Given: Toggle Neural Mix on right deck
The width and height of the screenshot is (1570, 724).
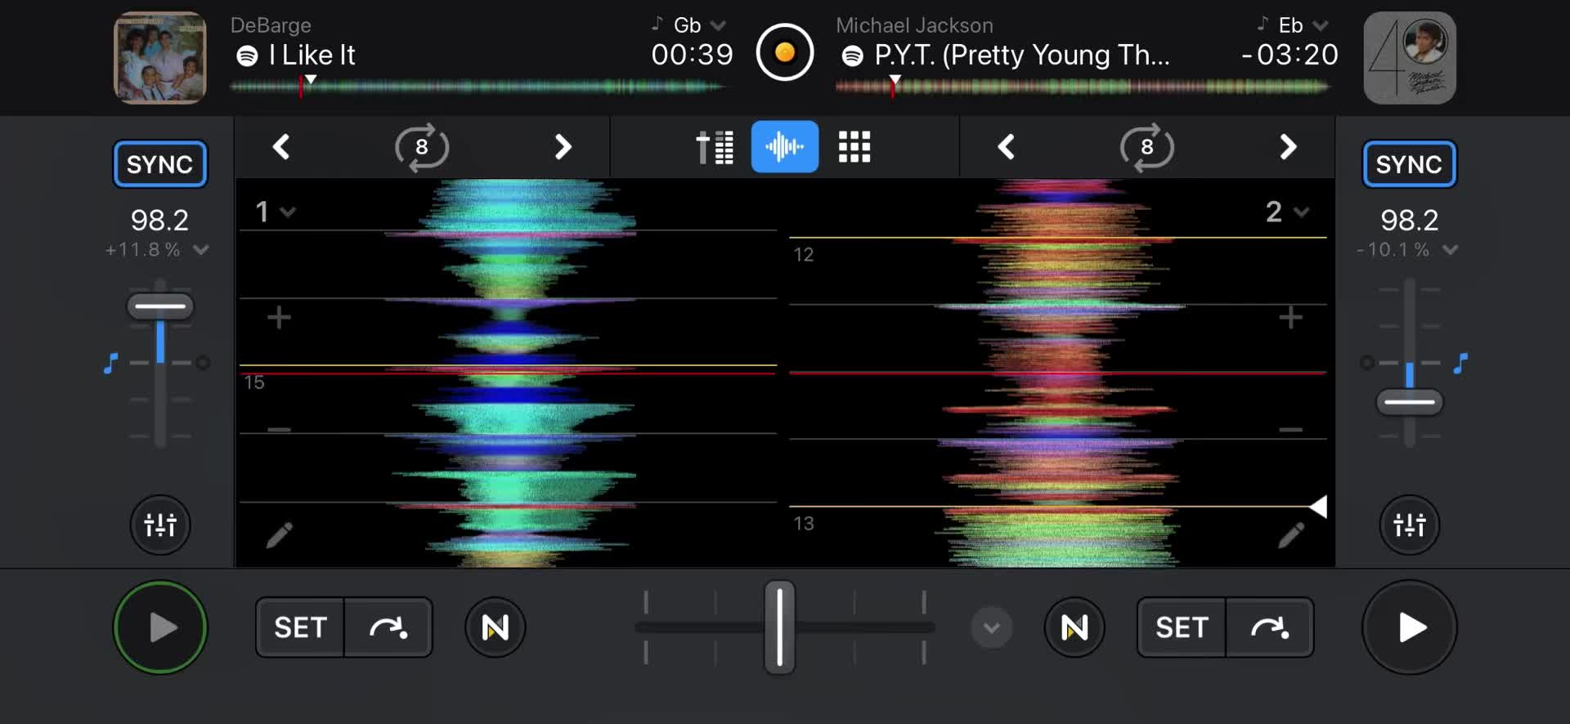Looking at the screenshot, I should (x=1074, y=628).
